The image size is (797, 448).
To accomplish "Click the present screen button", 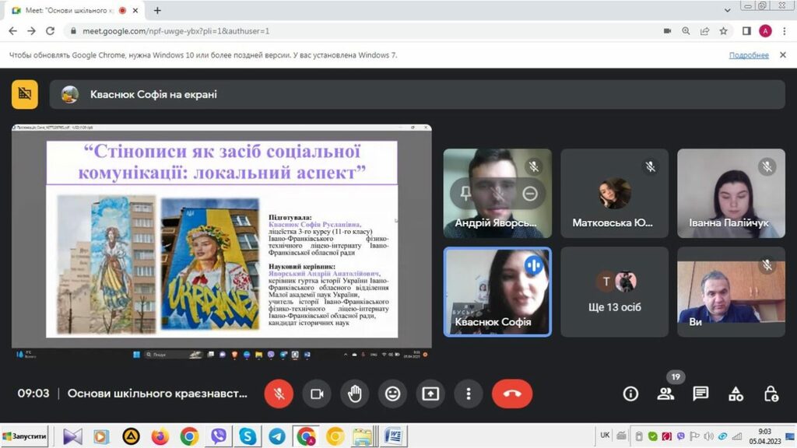I will pyautogui.click(x=430, y=394).
